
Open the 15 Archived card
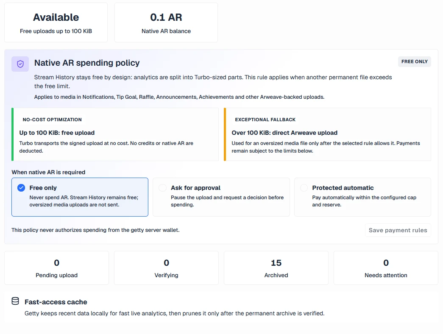pyautogui.click(x=276, y=268)
